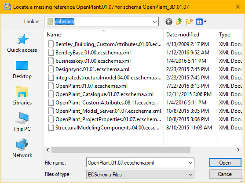Click the Open button
The width and height of the screenshot is (245, 183).
tap(225, 163)
